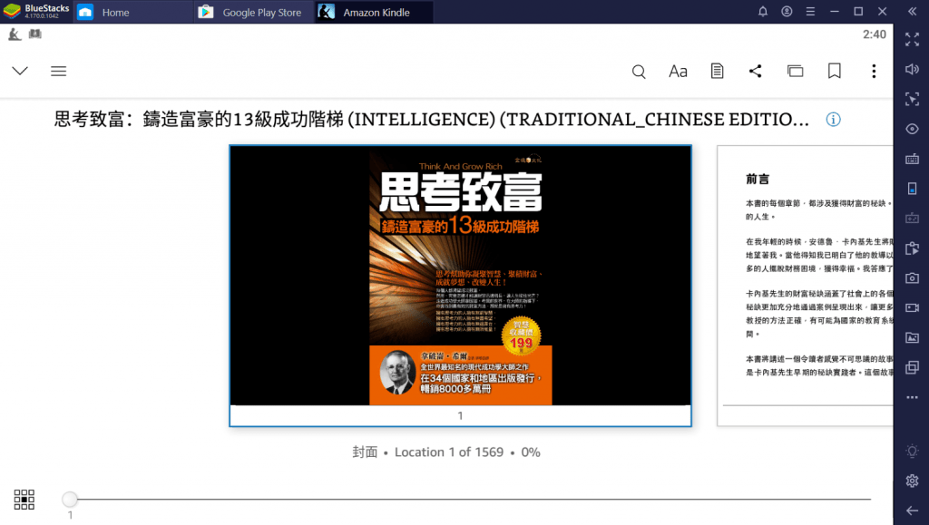929x525 pixels.
Task: Open the Aa font settings
Action: tap(678, 72)
